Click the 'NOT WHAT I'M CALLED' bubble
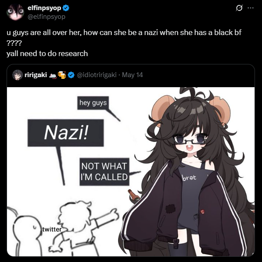This screenshot has height=262, width=262. 104,172
